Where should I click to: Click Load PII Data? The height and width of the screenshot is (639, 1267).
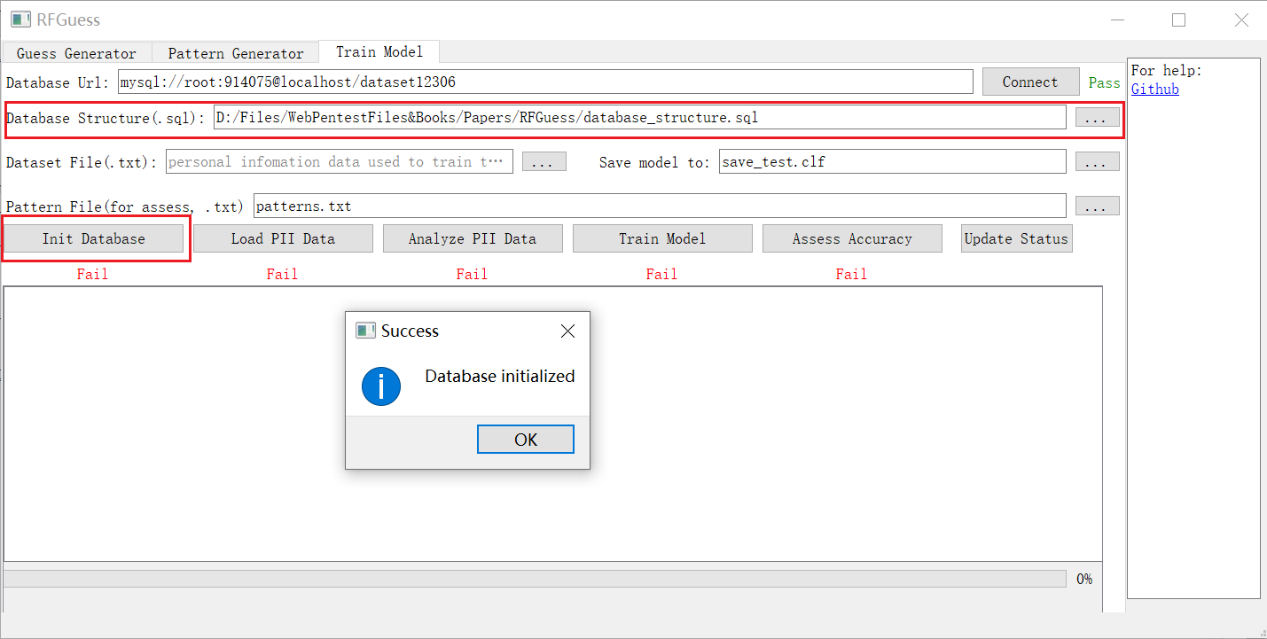283,238
